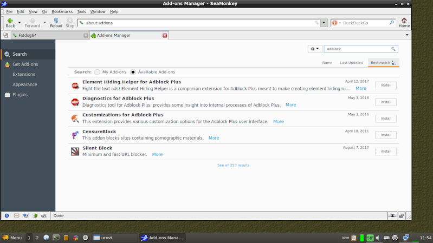433x243 pixels.
Task: Open the Appearance category
Action: pyautogui.click(x=28, y=84)
